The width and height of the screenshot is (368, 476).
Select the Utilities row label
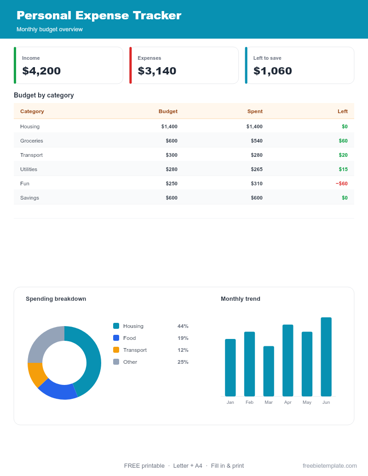coord(29,169)
